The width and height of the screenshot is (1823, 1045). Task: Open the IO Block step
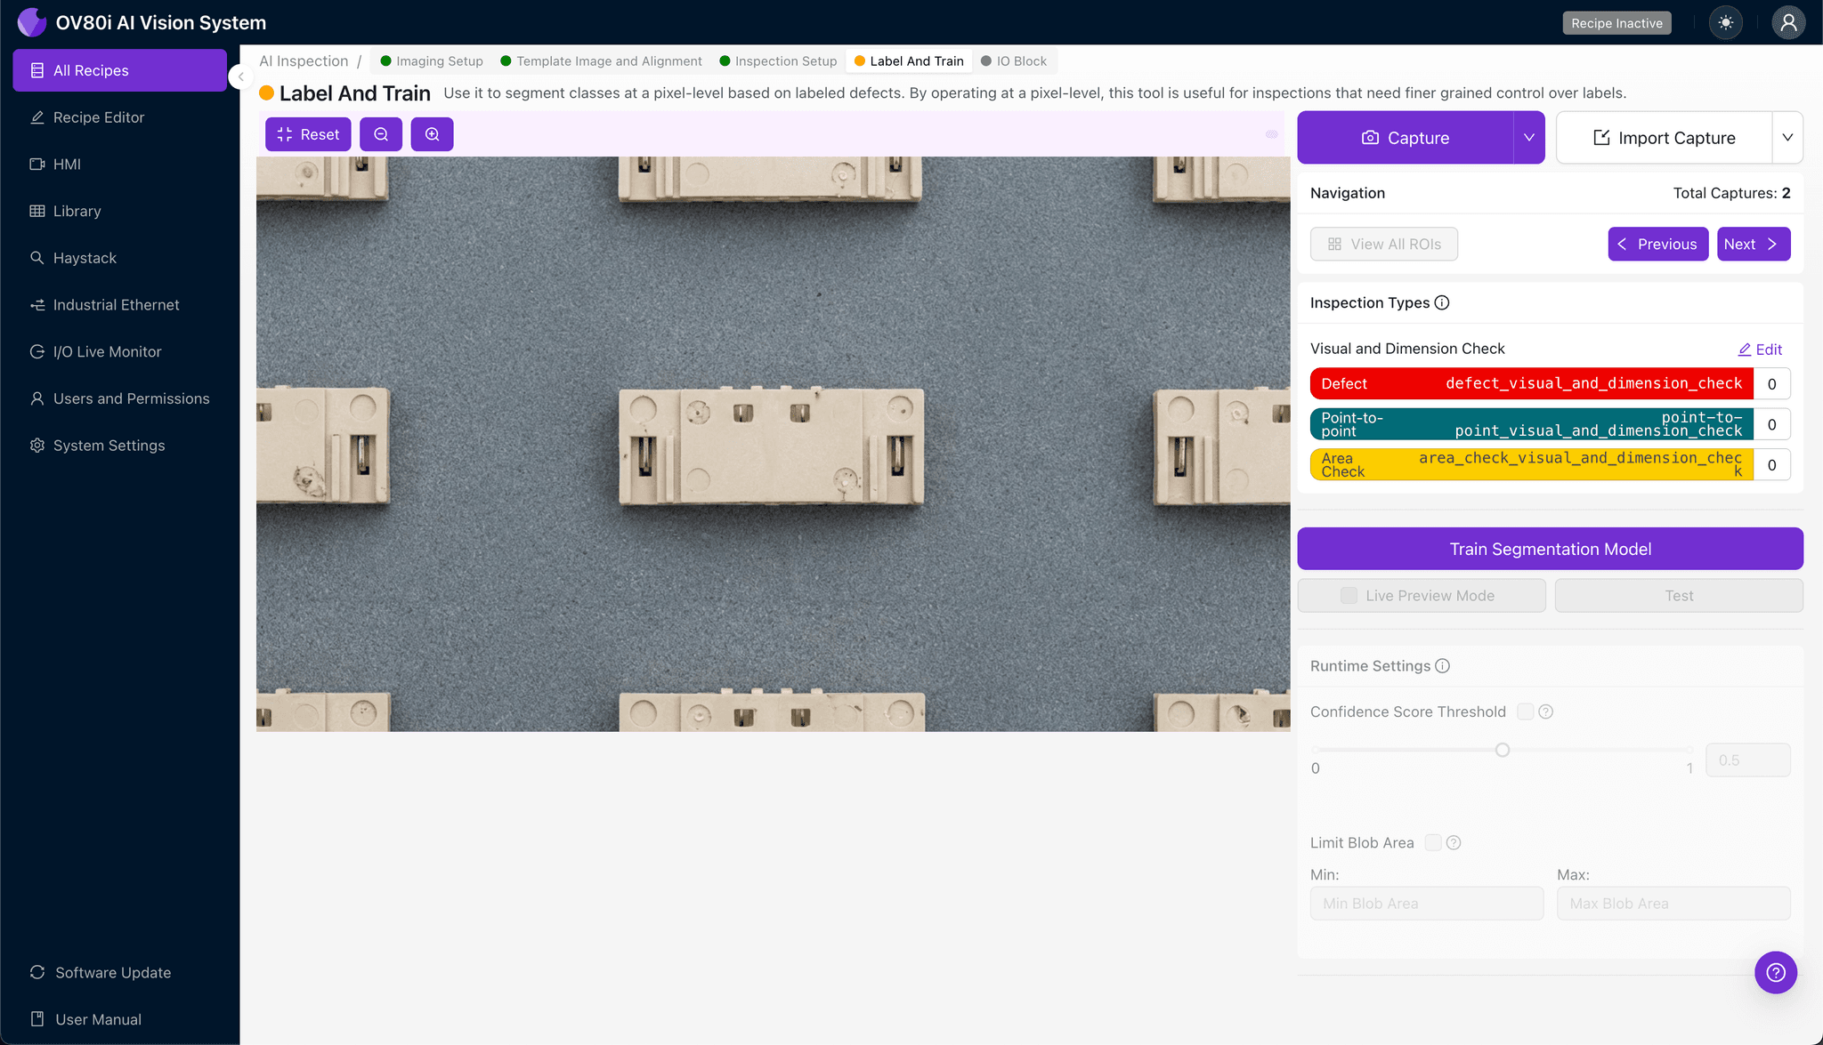point(1015,60)
